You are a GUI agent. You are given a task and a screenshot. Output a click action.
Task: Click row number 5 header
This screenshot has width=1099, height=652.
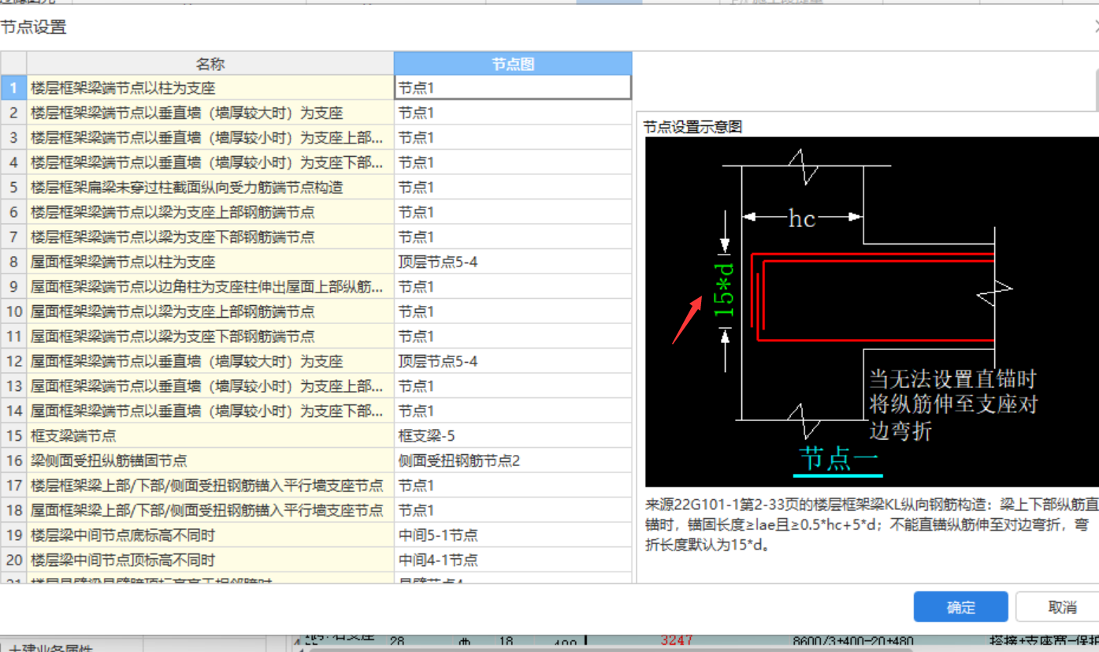click(13, 188)
